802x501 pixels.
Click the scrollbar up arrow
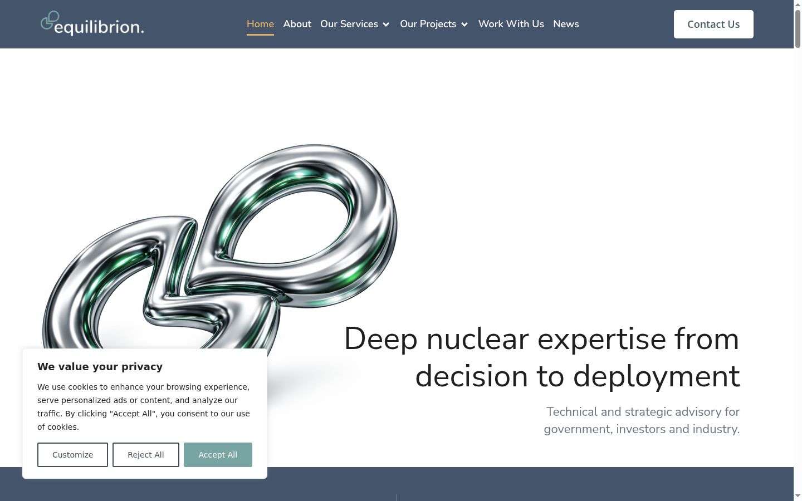[x=798, y=4]
